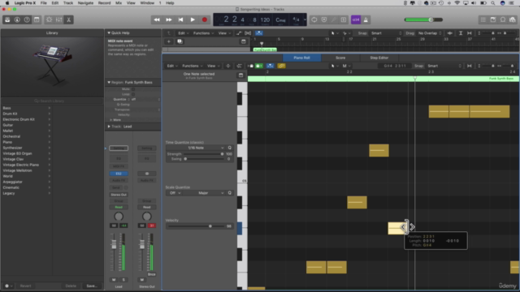
Task: Start playback with Play button
Action: (x=193, y=19)
